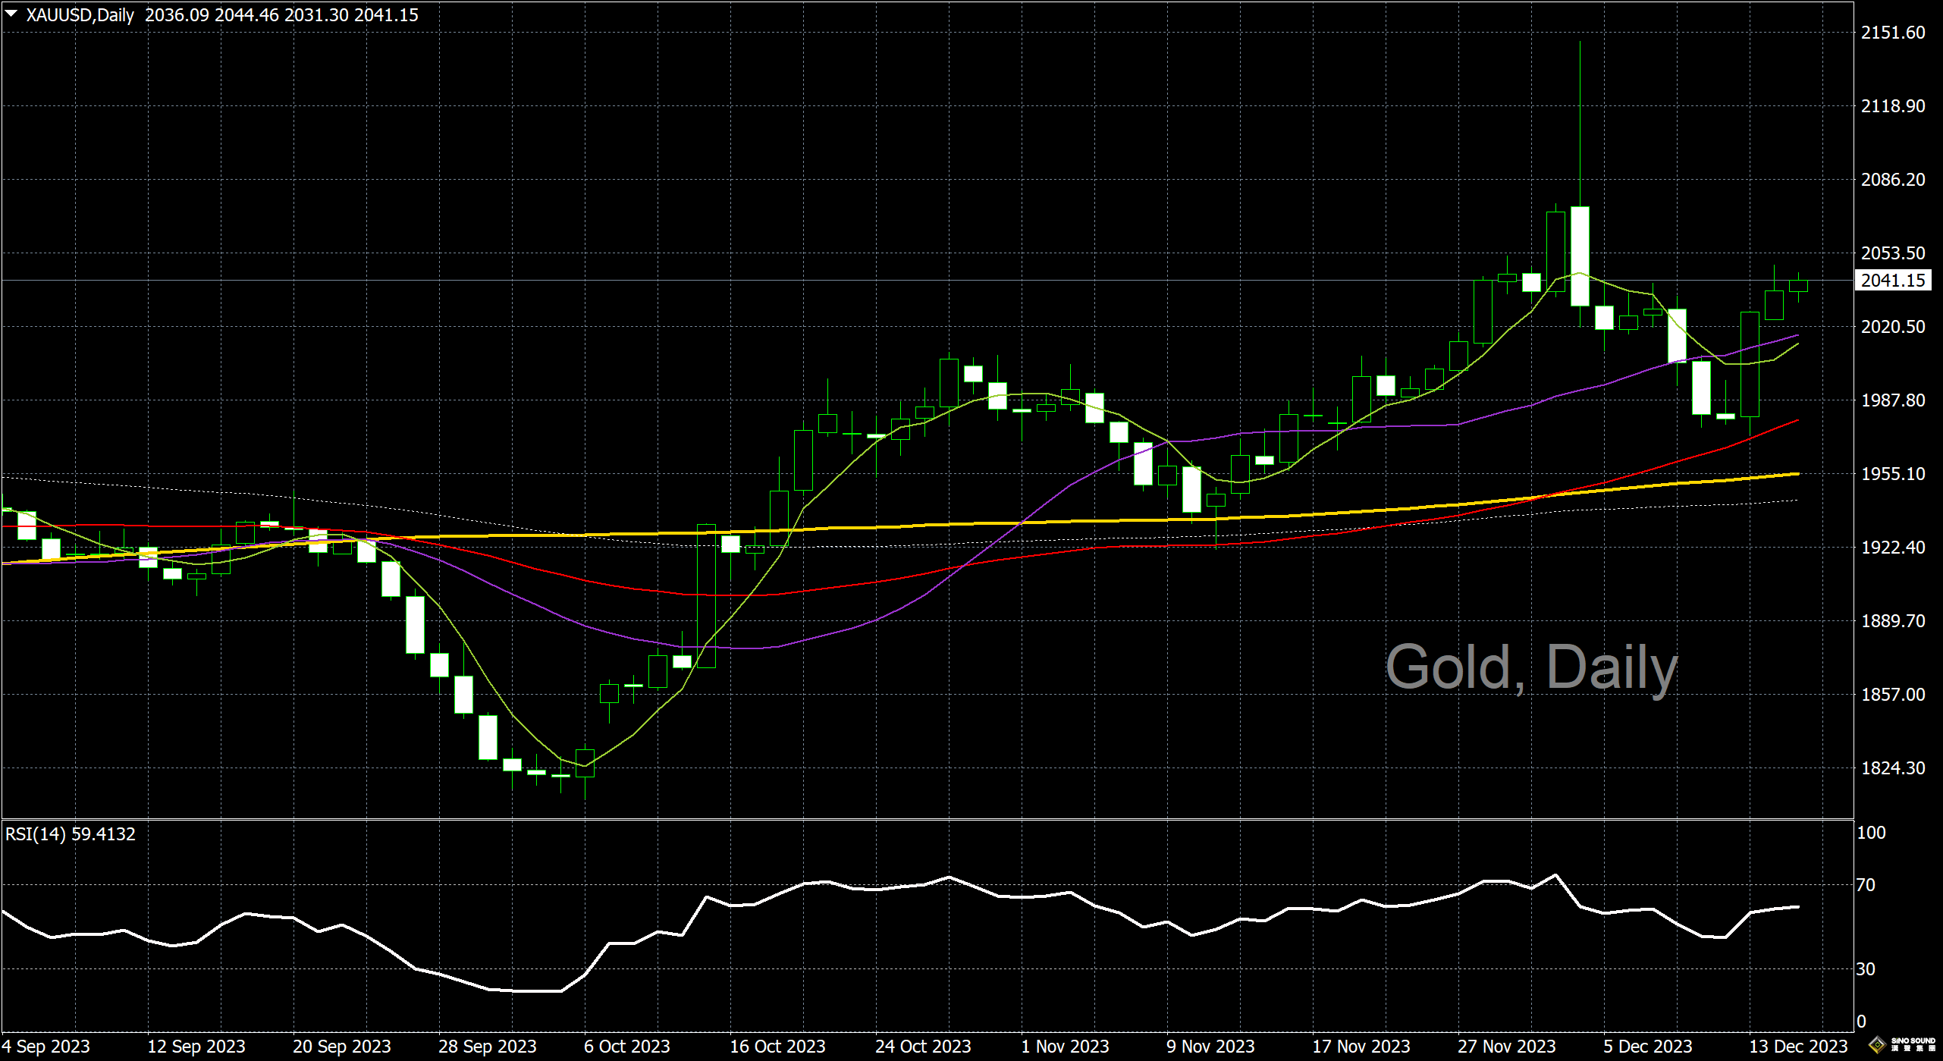Click the RSI 70 level label
Screen dimensions: 1943x1061
coord(1866,884)
